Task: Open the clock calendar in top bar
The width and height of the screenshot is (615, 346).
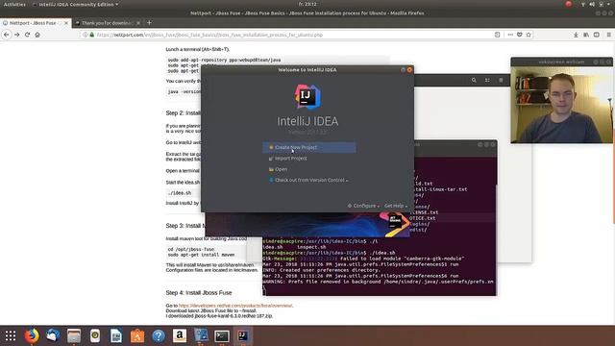Action: pyautogui.click(x=307, y=4)
